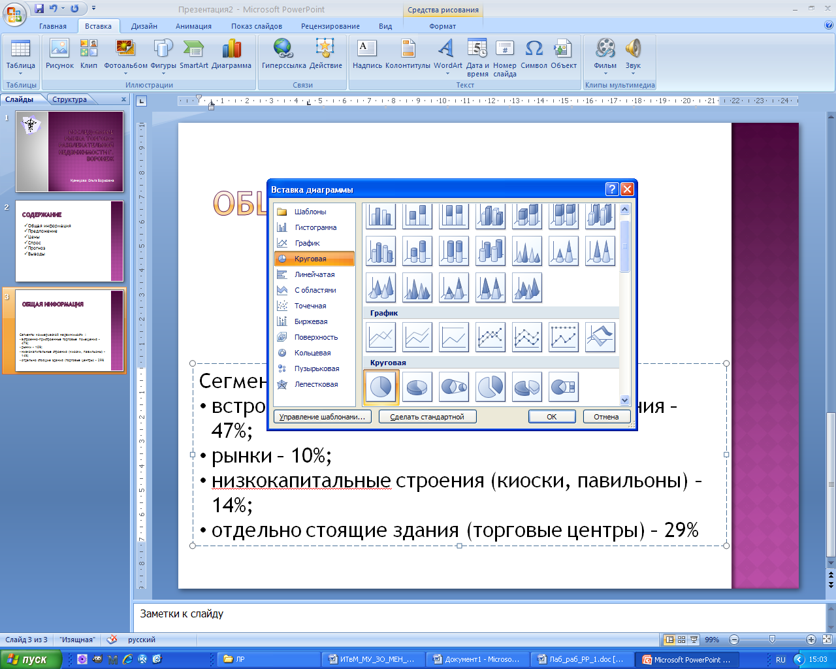836x669 pixels.
Task: Click the Действие action icon
Action: click(325, 55)
